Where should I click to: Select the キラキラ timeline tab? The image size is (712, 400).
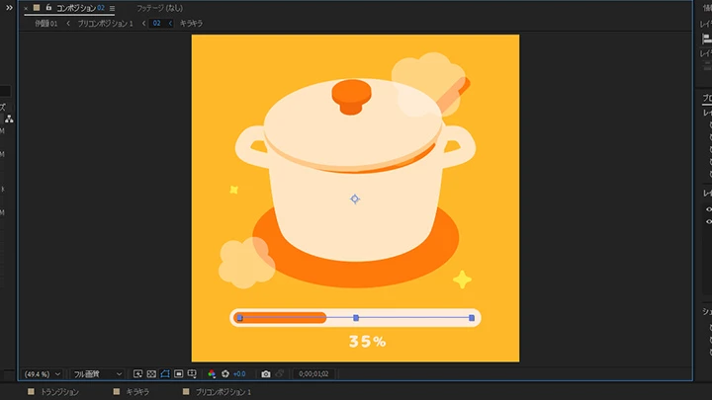137,392
